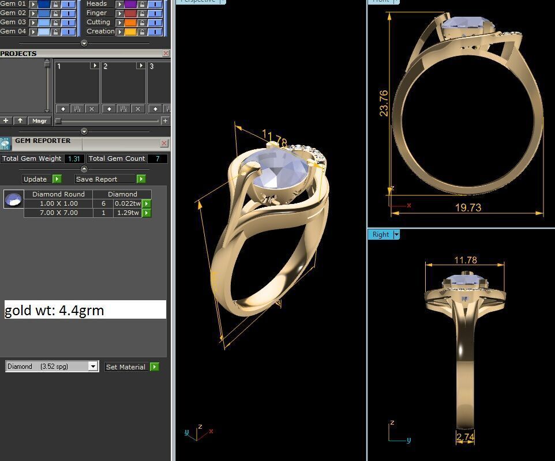
Task: Select Right viewport tab
Action: (x=381, y=235)
